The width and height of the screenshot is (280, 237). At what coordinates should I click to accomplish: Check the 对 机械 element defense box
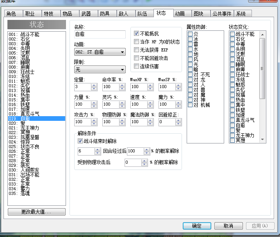pos(190,105)
